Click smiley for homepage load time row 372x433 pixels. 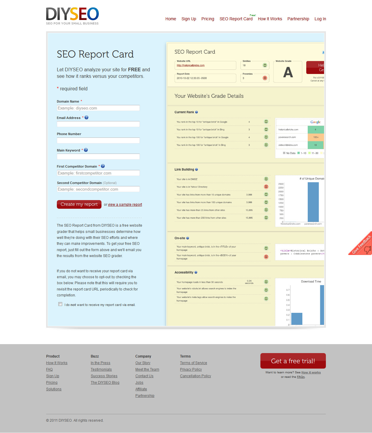pos(266,282)
